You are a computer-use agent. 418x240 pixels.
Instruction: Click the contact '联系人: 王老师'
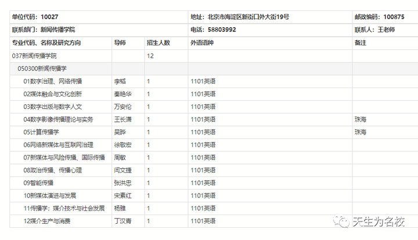pos(374,30)
